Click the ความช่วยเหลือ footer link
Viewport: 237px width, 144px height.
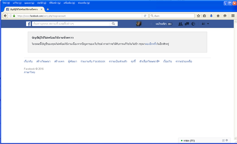pos(184,62)
